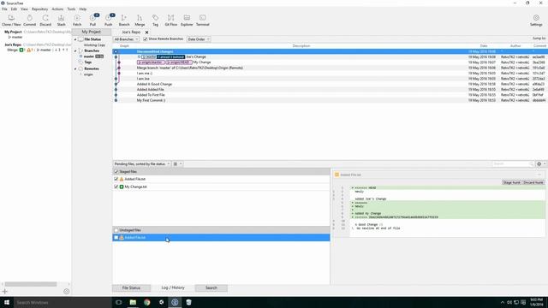Click the Commit toolbar icon

[30, 21]
